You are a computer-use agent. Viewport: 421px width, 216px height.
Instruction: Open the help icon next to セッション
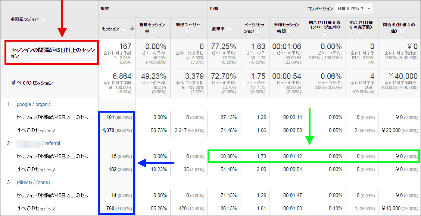click(x=124, y=29)
